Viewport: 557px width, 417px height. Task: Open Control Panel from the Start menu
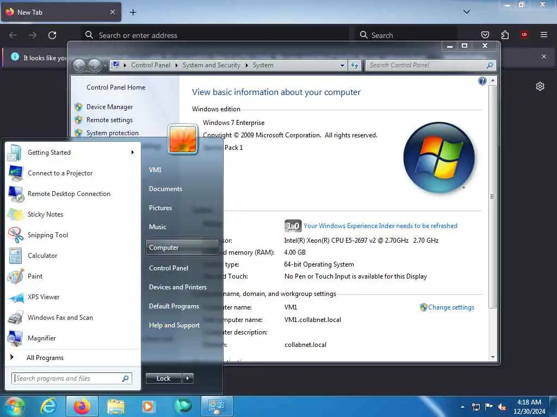click(169, 268)
